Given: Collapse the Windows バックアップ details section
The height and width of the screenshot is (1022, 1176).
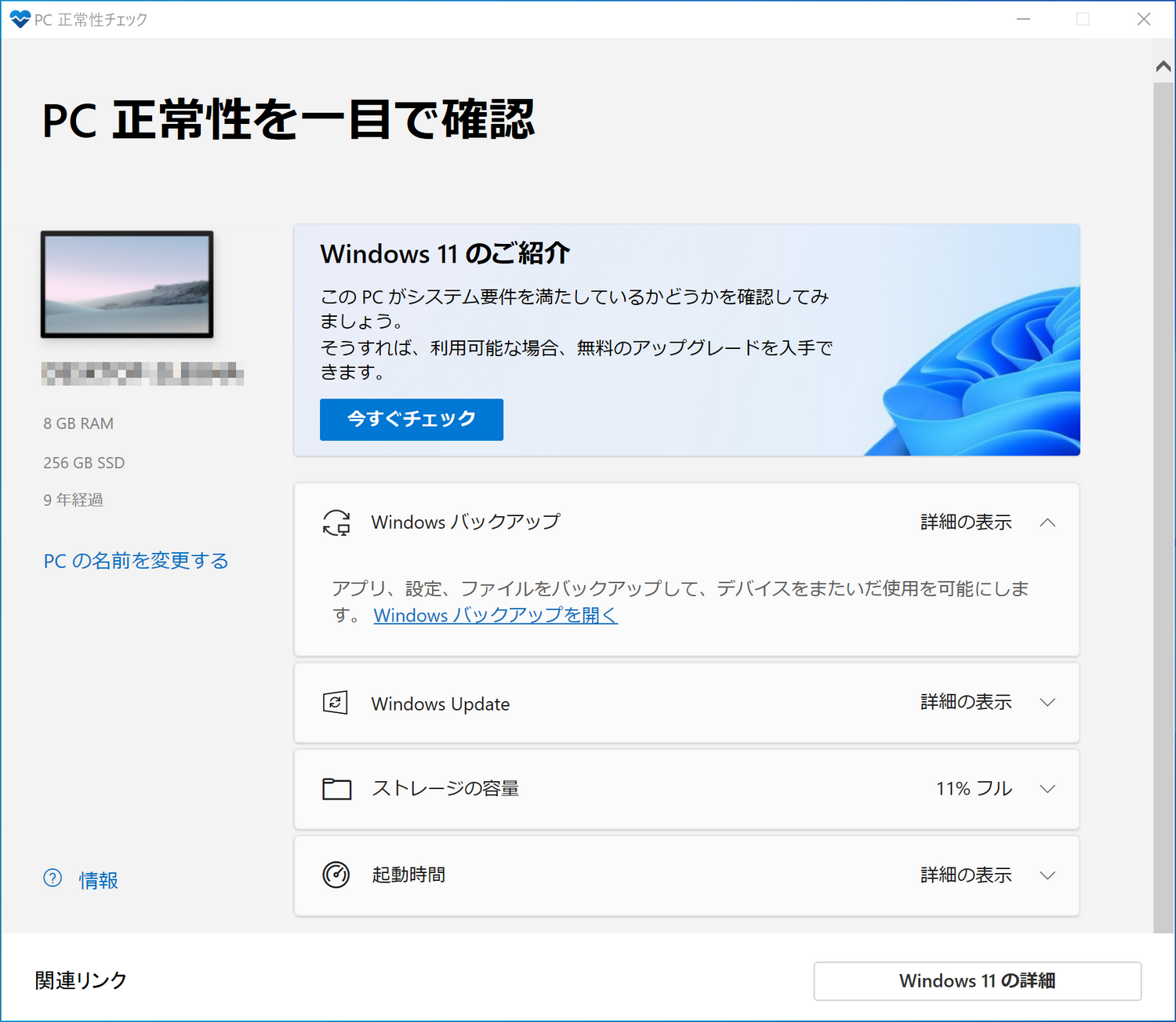Looking at the screenshot, I should [x=1049, y=522].
